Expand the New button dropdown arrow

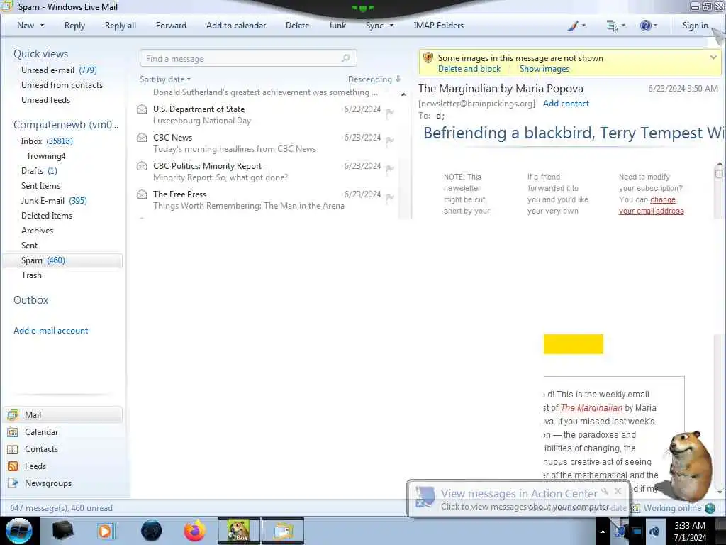pos(42,26)
